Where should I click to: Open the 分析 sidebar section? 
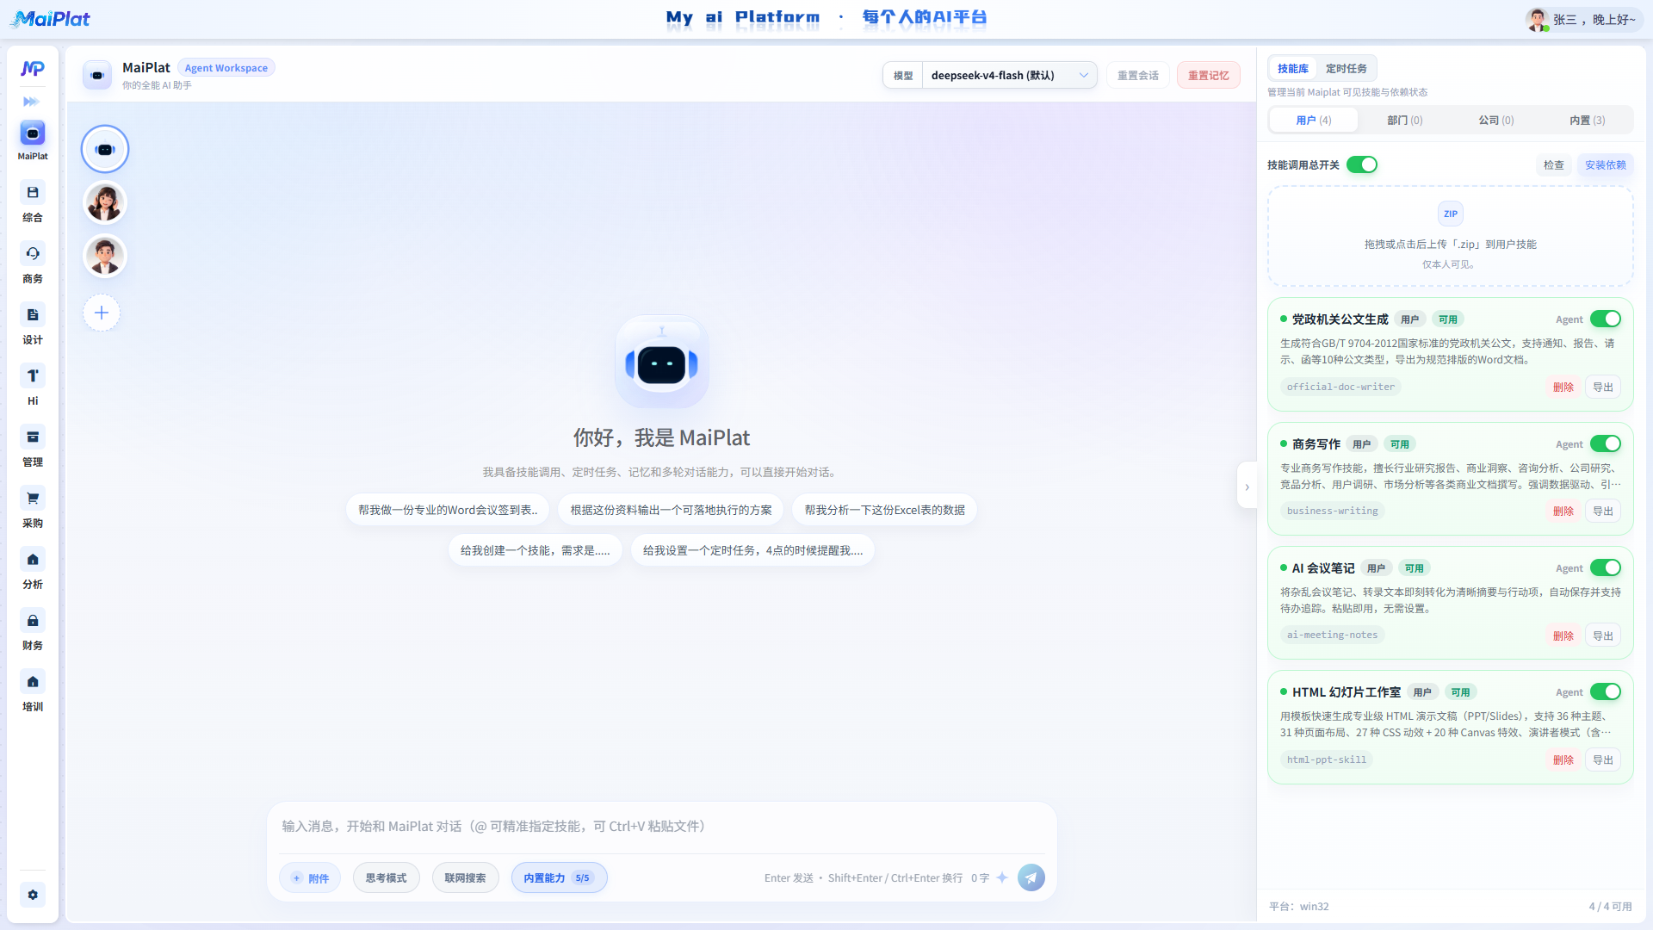tap(33, 569)
